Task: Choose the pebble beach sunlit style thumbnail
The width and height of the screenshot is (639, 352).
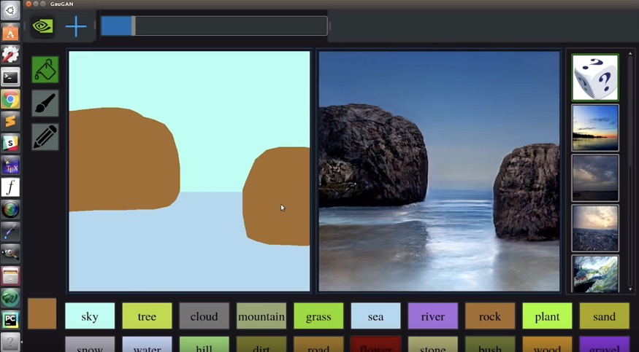Action: pos(595,228)
